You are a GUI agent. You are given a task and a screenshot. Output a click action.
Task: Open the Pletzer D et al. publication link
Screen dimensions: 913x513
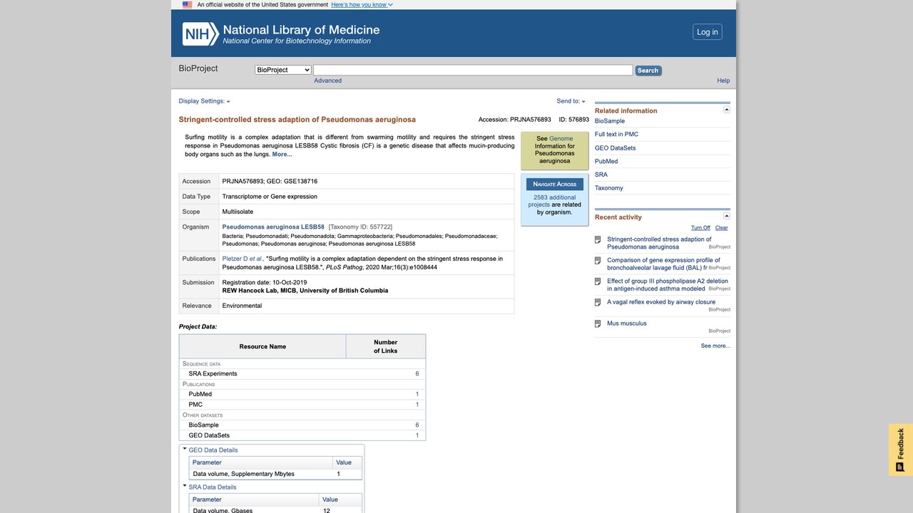(243, 259)
